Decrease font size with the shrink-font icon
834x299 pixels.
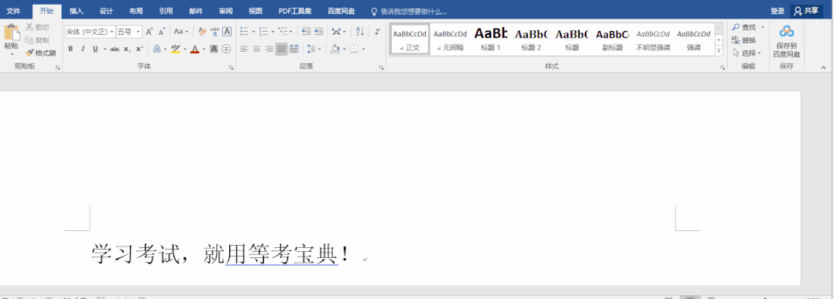(162, 32)
